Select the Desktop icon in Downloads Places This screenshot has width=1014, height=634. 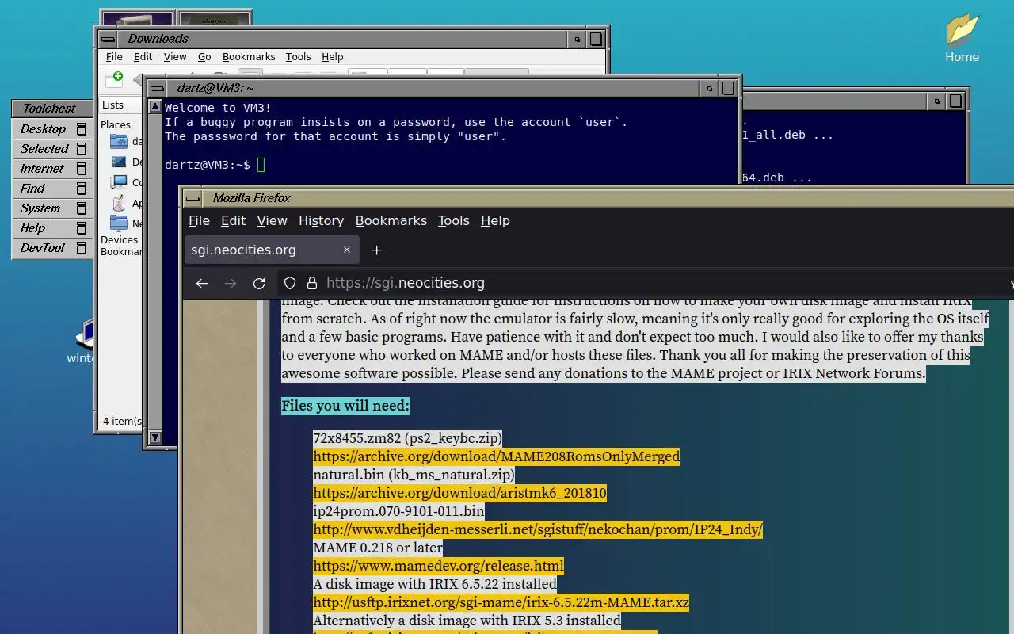[119, 162]
